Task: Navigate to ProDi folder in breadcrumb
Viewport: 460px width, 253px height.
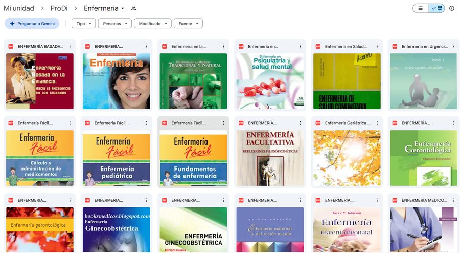Action: [x=59, y=8]
